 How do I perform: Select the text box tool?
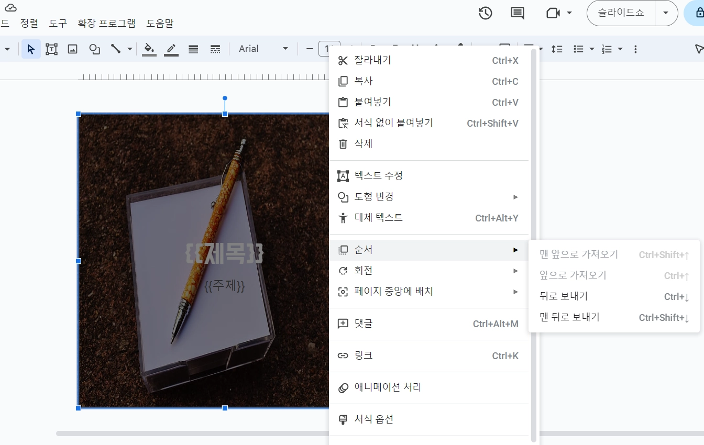pos(51,49)
